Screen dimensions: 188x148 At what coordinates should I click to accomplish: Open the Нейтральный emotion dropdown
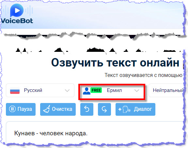[166, 90]
